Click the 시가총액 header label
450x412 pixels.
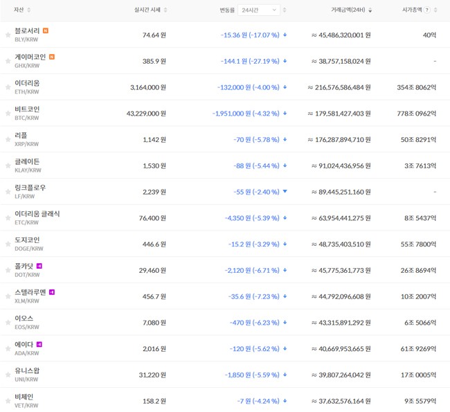(412, 10)
